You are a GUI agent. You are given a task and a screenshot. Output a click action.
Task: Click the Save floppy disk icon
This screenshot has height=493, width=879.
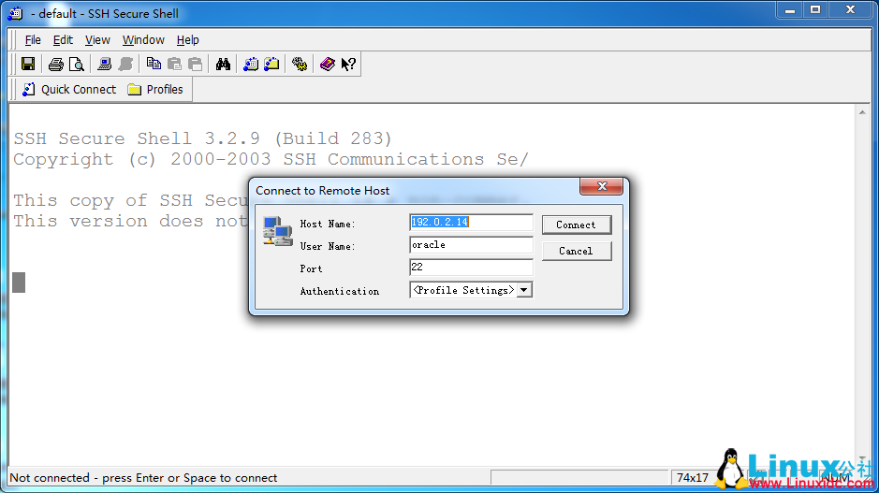[x=28, y=64]
